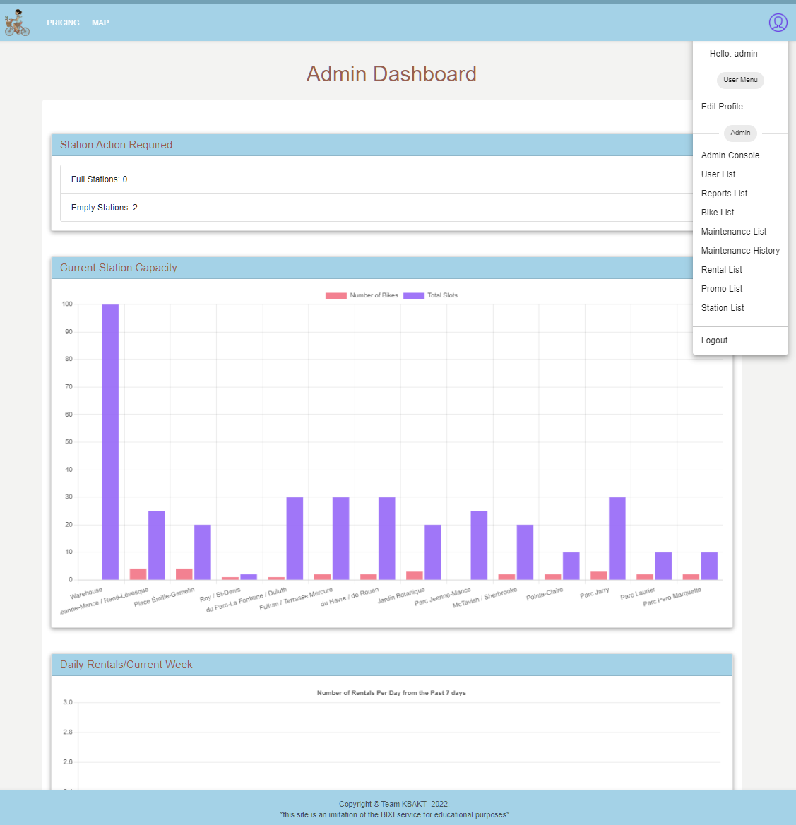This screenshot has height=825, width=796.
Task: Click the bicycle logo icon
Action: coord(17,23)
